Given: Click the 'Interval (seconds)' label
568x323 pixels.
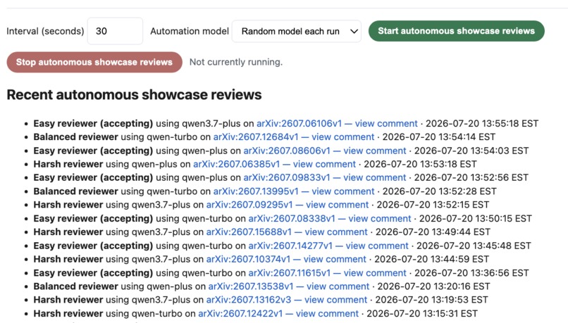Looking at the screenshot, I should [x=45, y=31].
